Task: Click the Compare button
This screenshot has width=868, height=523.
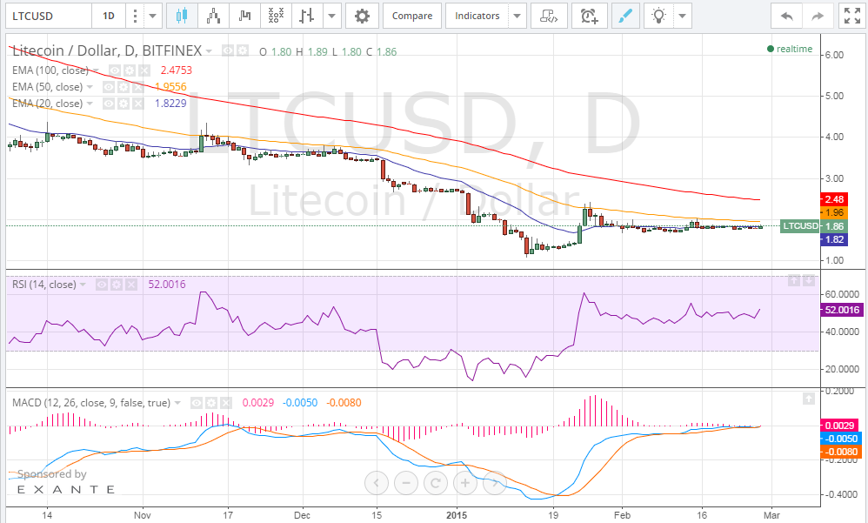Action: [411, 15]
